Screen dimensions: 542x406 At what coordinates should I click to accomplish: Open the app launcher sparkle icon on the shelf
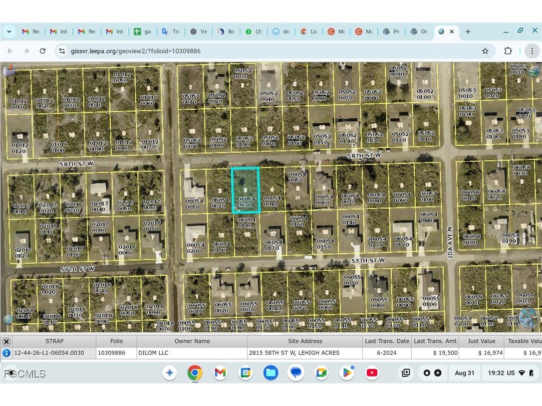170,373
